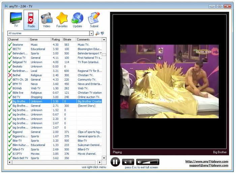Click the horizontal scroll left arrow
This screenshot has width=236, height=174.
tap(10, 162)
